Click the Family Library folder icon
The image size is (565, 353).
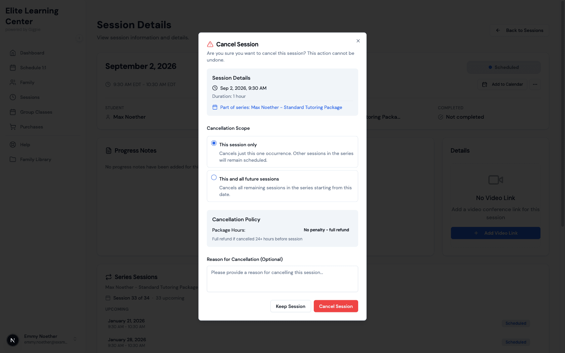point(13,159)
